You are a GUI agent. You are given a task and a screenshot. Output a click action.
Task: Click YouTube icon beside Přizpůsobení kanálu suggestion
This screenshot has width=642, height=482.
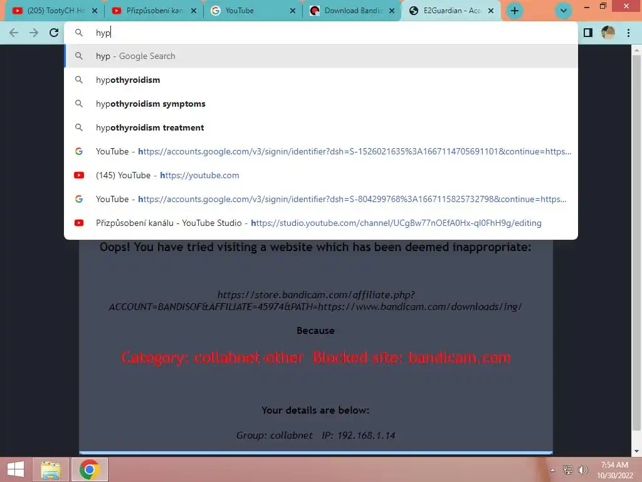79,223
